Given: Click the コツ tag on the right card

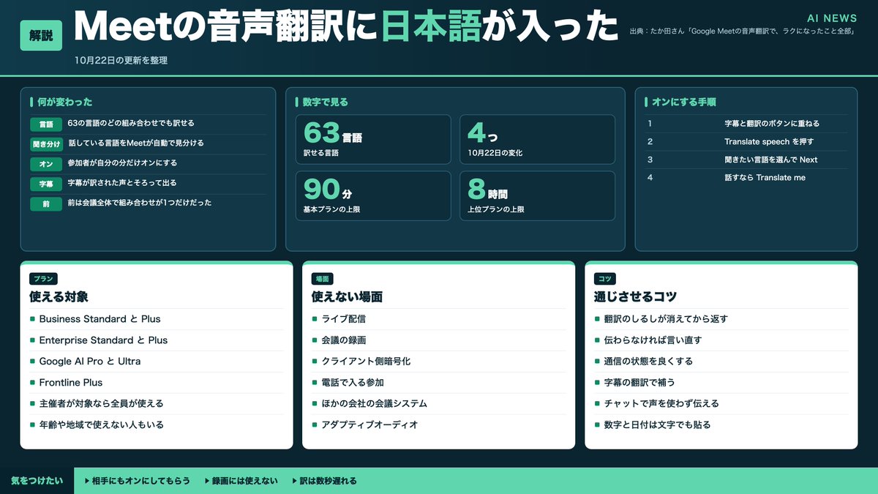Looking at the screenshot, I should click(605, 279).
